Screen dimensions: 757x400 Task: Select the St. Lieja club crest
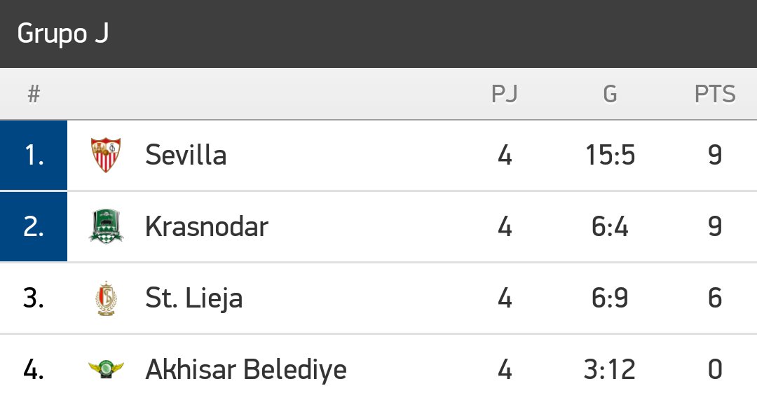click(x=106, y=298)
